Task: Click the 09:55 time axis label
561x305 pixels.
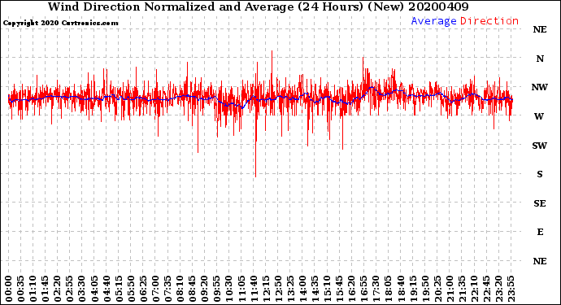Action: tap(217, 289)
